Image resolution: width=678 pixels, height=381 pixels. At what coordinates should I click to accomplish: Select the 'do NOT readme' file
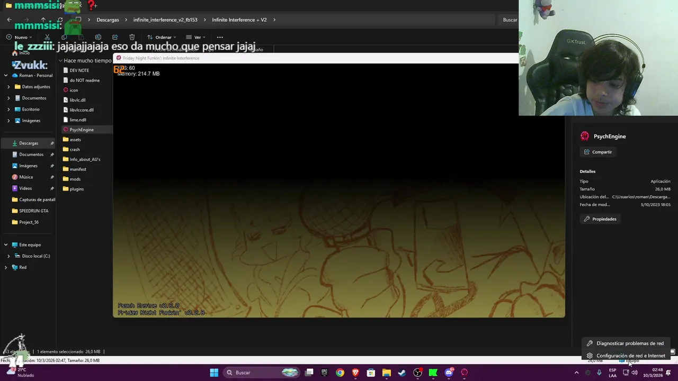tap(86, 80)
